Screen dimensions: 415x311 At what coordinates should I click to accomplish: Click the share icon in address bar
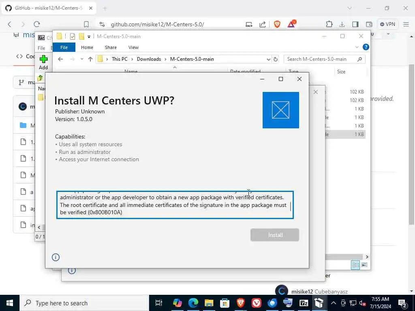point(262,24)
